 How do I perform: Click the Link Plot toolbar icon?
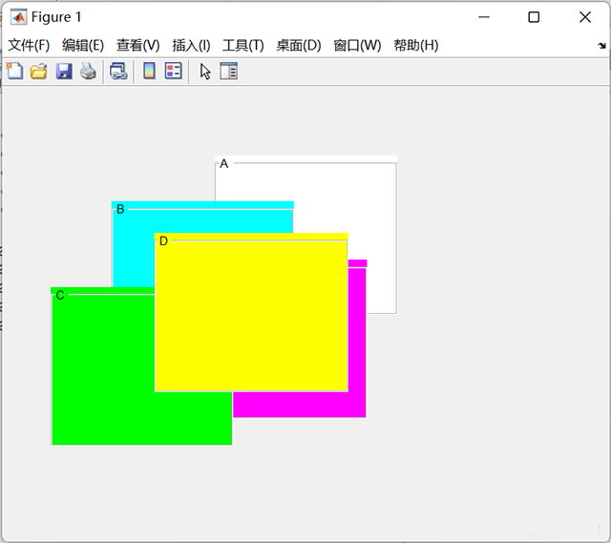coord(118,72)
